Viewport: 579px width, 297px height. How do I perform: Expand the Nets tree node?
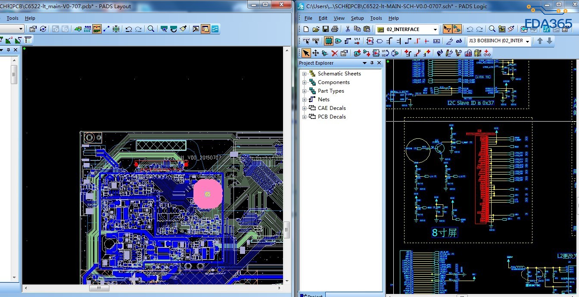point(304,100)
